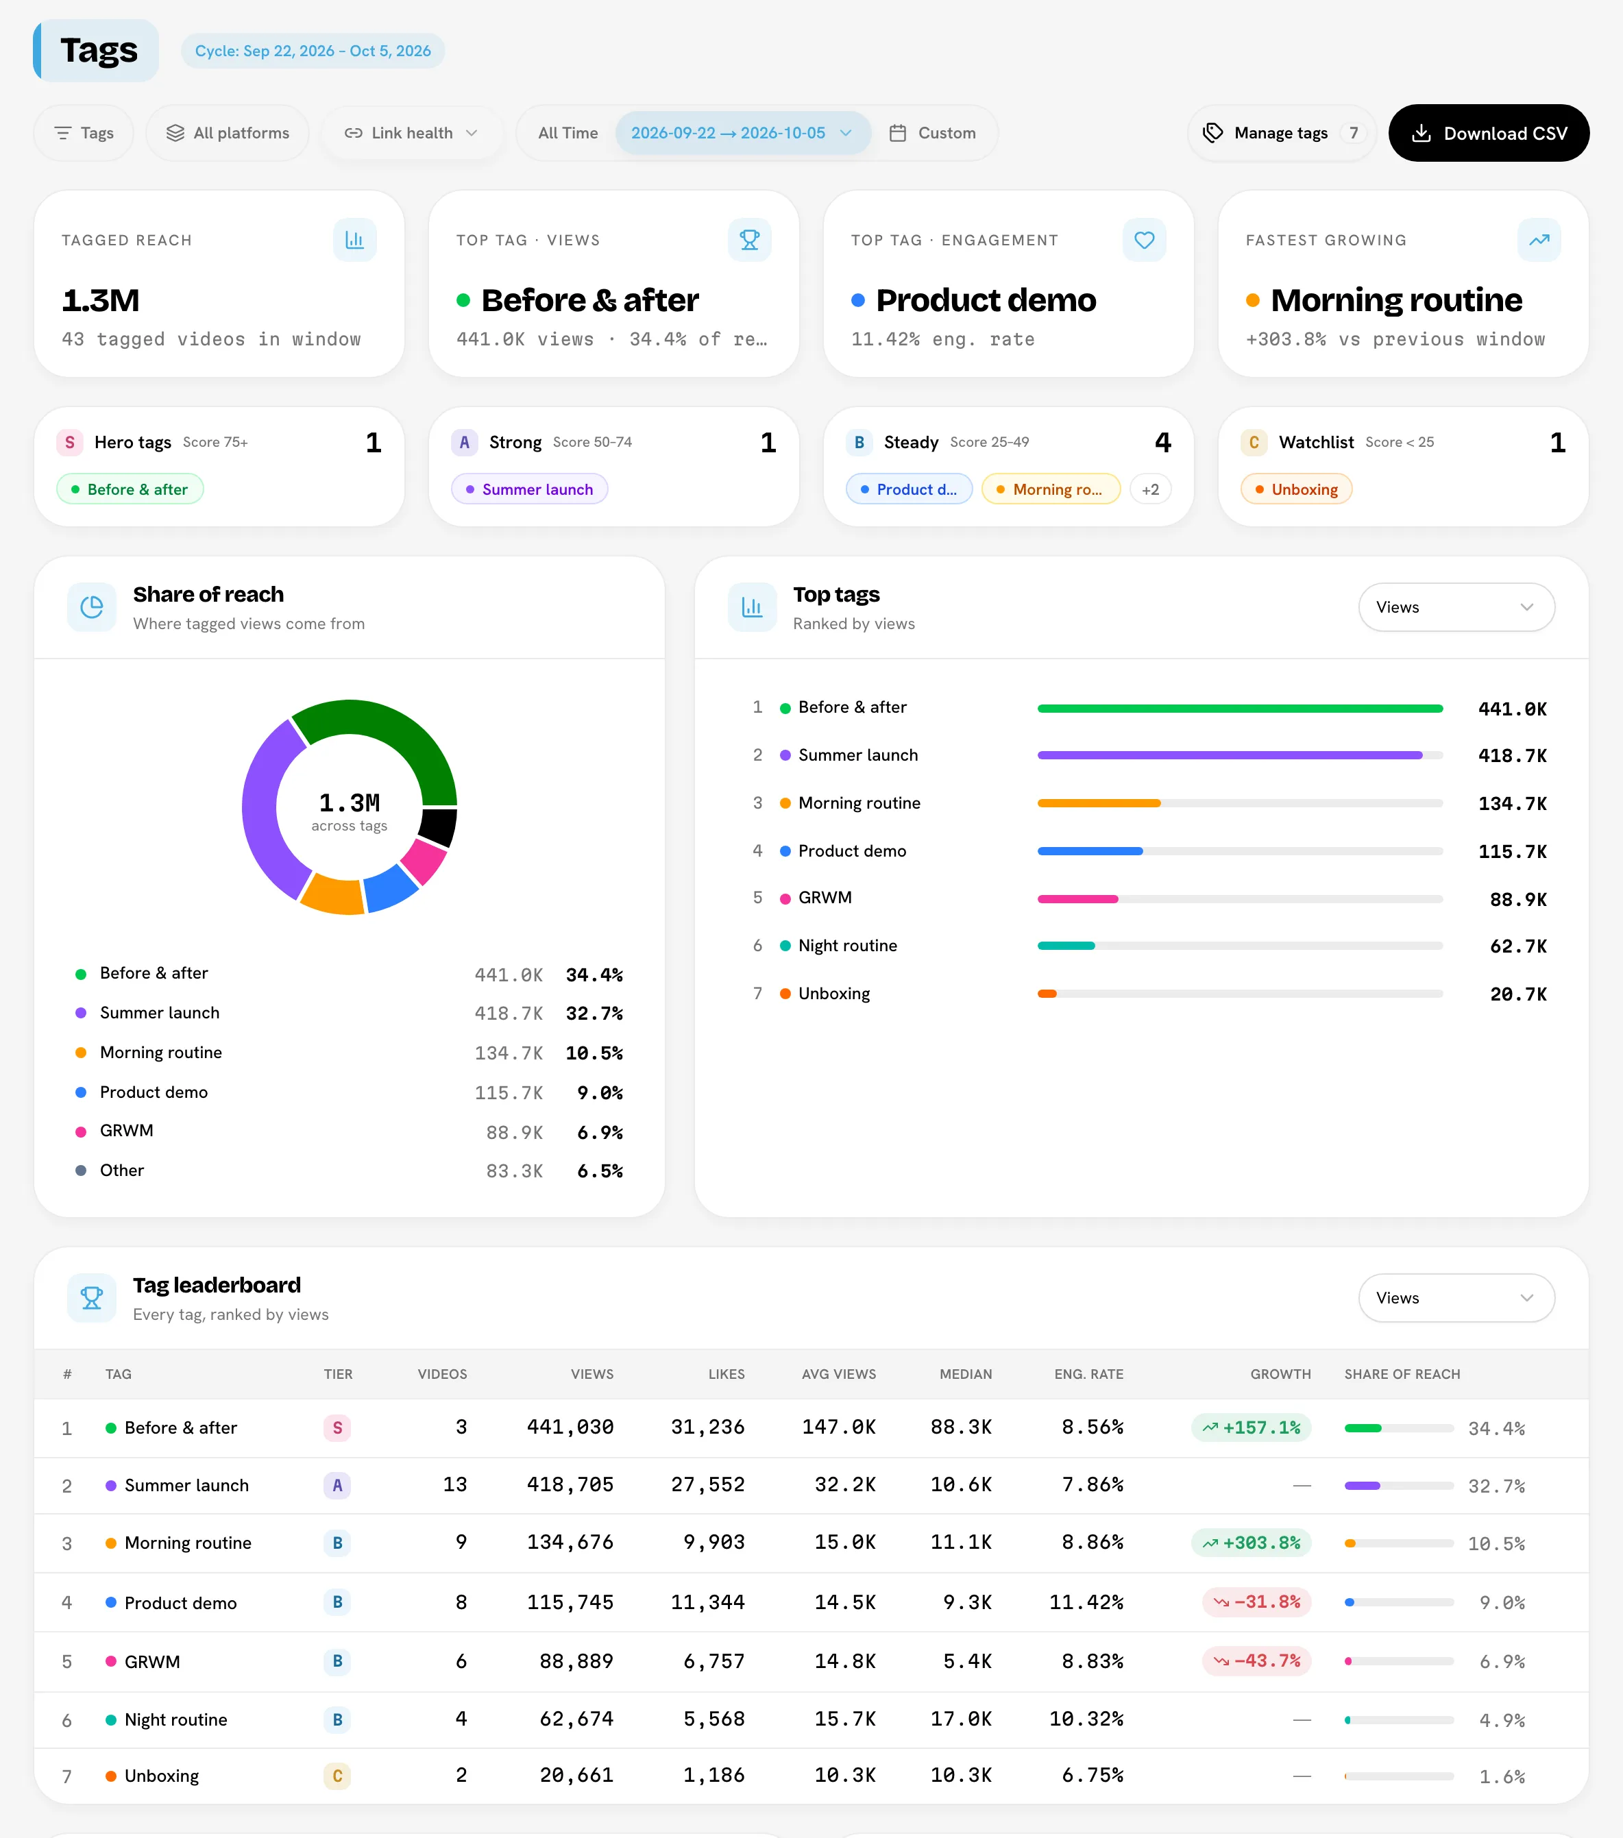1623x1838 pixels.
Task: Click the tag icon in Manage tags
Action: [1213, 133]
